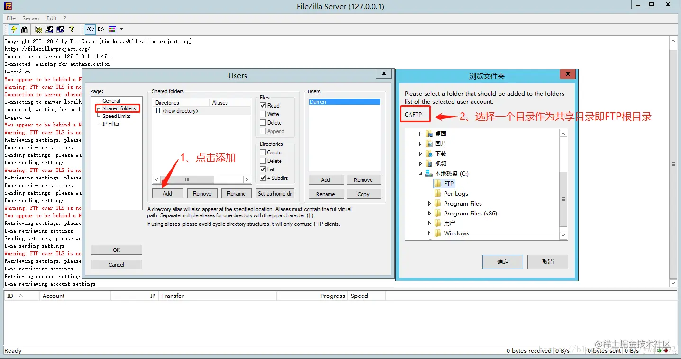Toggle the List directories checkbox

tap(263, 170)
